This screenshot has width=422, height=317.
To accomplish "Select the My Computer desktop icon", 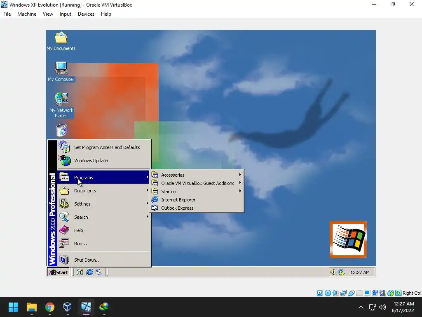I will [x=61, y=72].
